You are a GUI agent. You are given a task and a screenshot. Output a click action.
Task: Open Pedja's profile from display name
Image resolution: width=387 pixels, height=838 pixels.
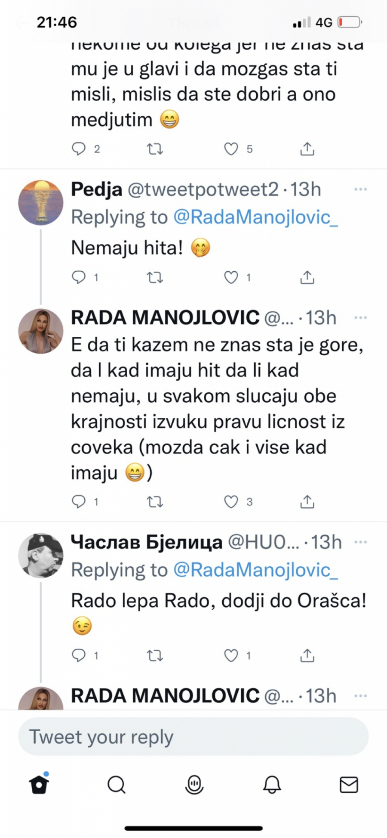pos(96,189)
